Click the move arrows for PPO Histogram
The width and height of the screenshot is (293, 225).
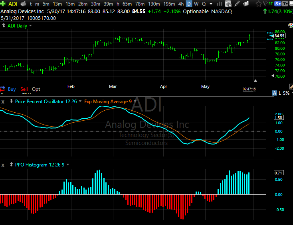[x=11, y=164]
